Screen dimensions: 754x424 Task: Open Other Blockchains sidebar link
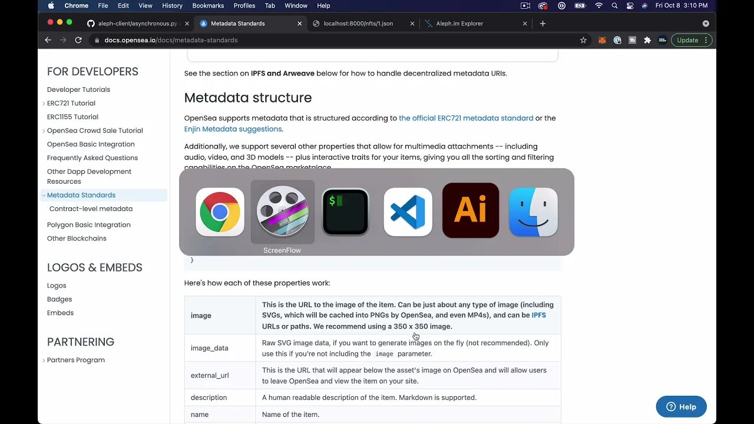77,238
